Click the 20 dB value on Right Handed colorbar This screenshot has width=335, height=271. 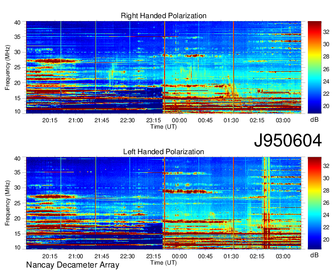click(x=326, y=106)
